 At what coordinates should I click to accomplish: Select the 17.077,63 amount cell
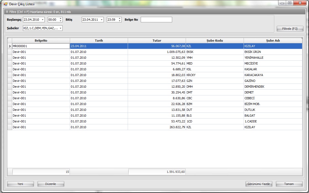pyautogui.click(x=157, y=81)
